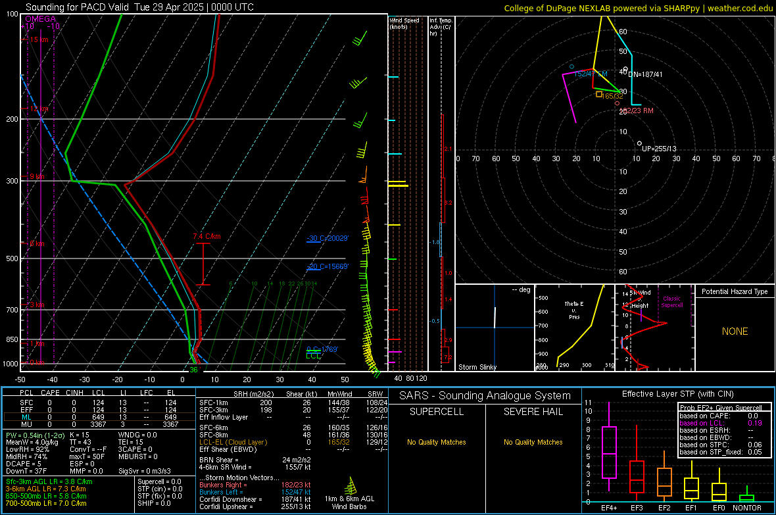Viewport: 776px width, 515px height.
Task: Click the 'Potential Hazard Type' heading
Action: pyautogui.click(x=735, y=291)
